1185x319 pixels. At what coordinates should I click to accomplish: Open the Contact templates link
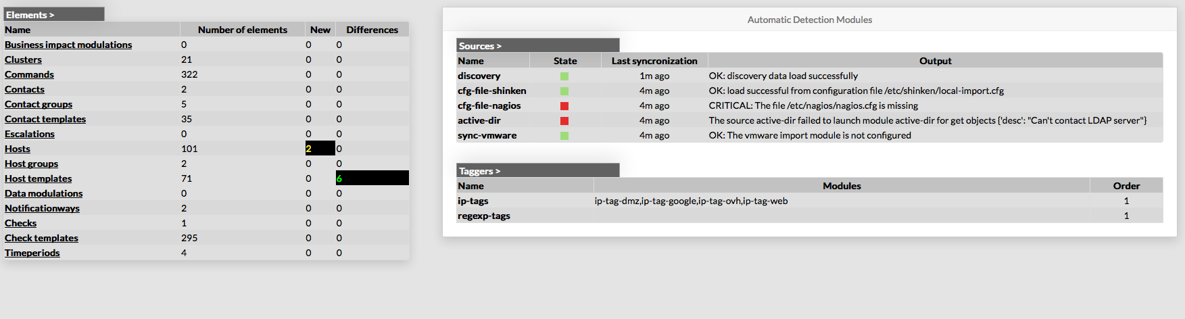coord(45,119)
